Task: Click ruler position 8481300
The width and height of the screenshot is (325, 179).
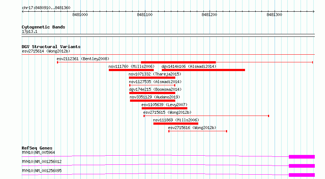Action: (274, 15)
